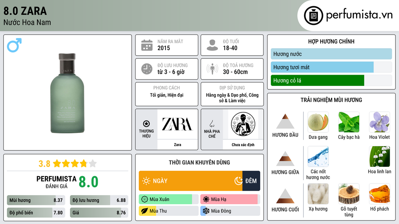Click the five-star rating row
399x224 pixels.
75,164
